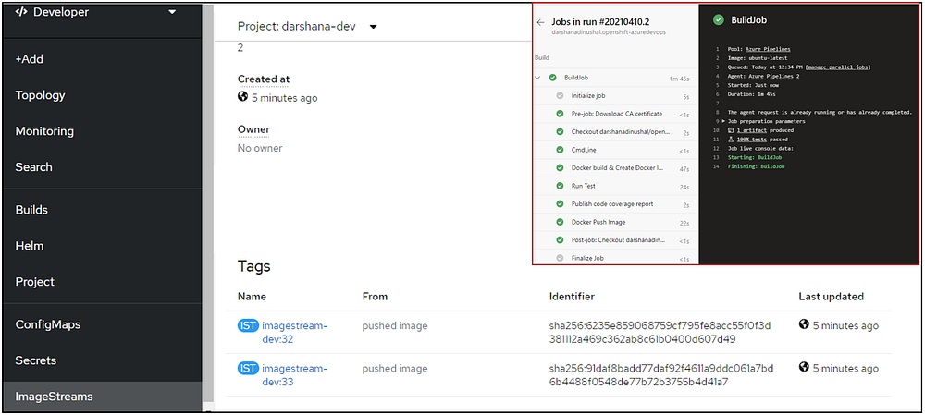Click the green check beside CmdLine
This screenshot has width=925, height=415.
click(560, 150)
